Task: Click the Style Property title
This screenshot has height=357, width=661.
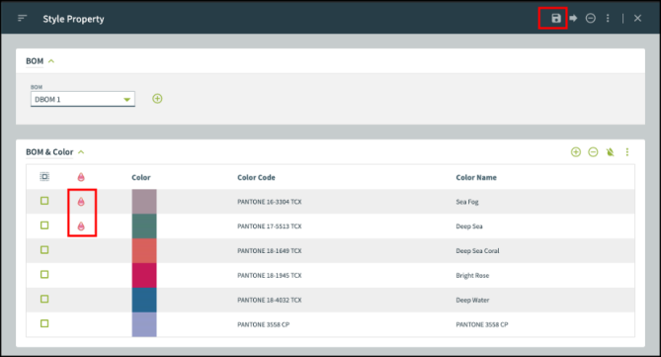Action: coord(73,19)
